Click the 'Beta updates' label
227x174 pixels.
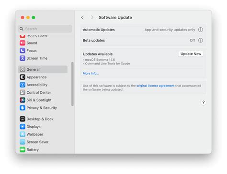pos(94,41)
